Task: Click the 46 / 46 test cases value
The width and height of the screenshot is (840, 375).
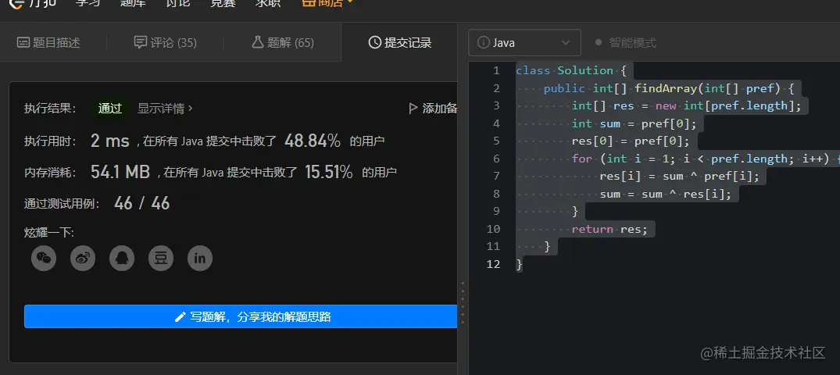Action: click(141, 203)
